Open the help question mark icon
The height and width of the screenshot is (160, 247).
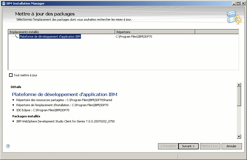[x=8, y=146]
